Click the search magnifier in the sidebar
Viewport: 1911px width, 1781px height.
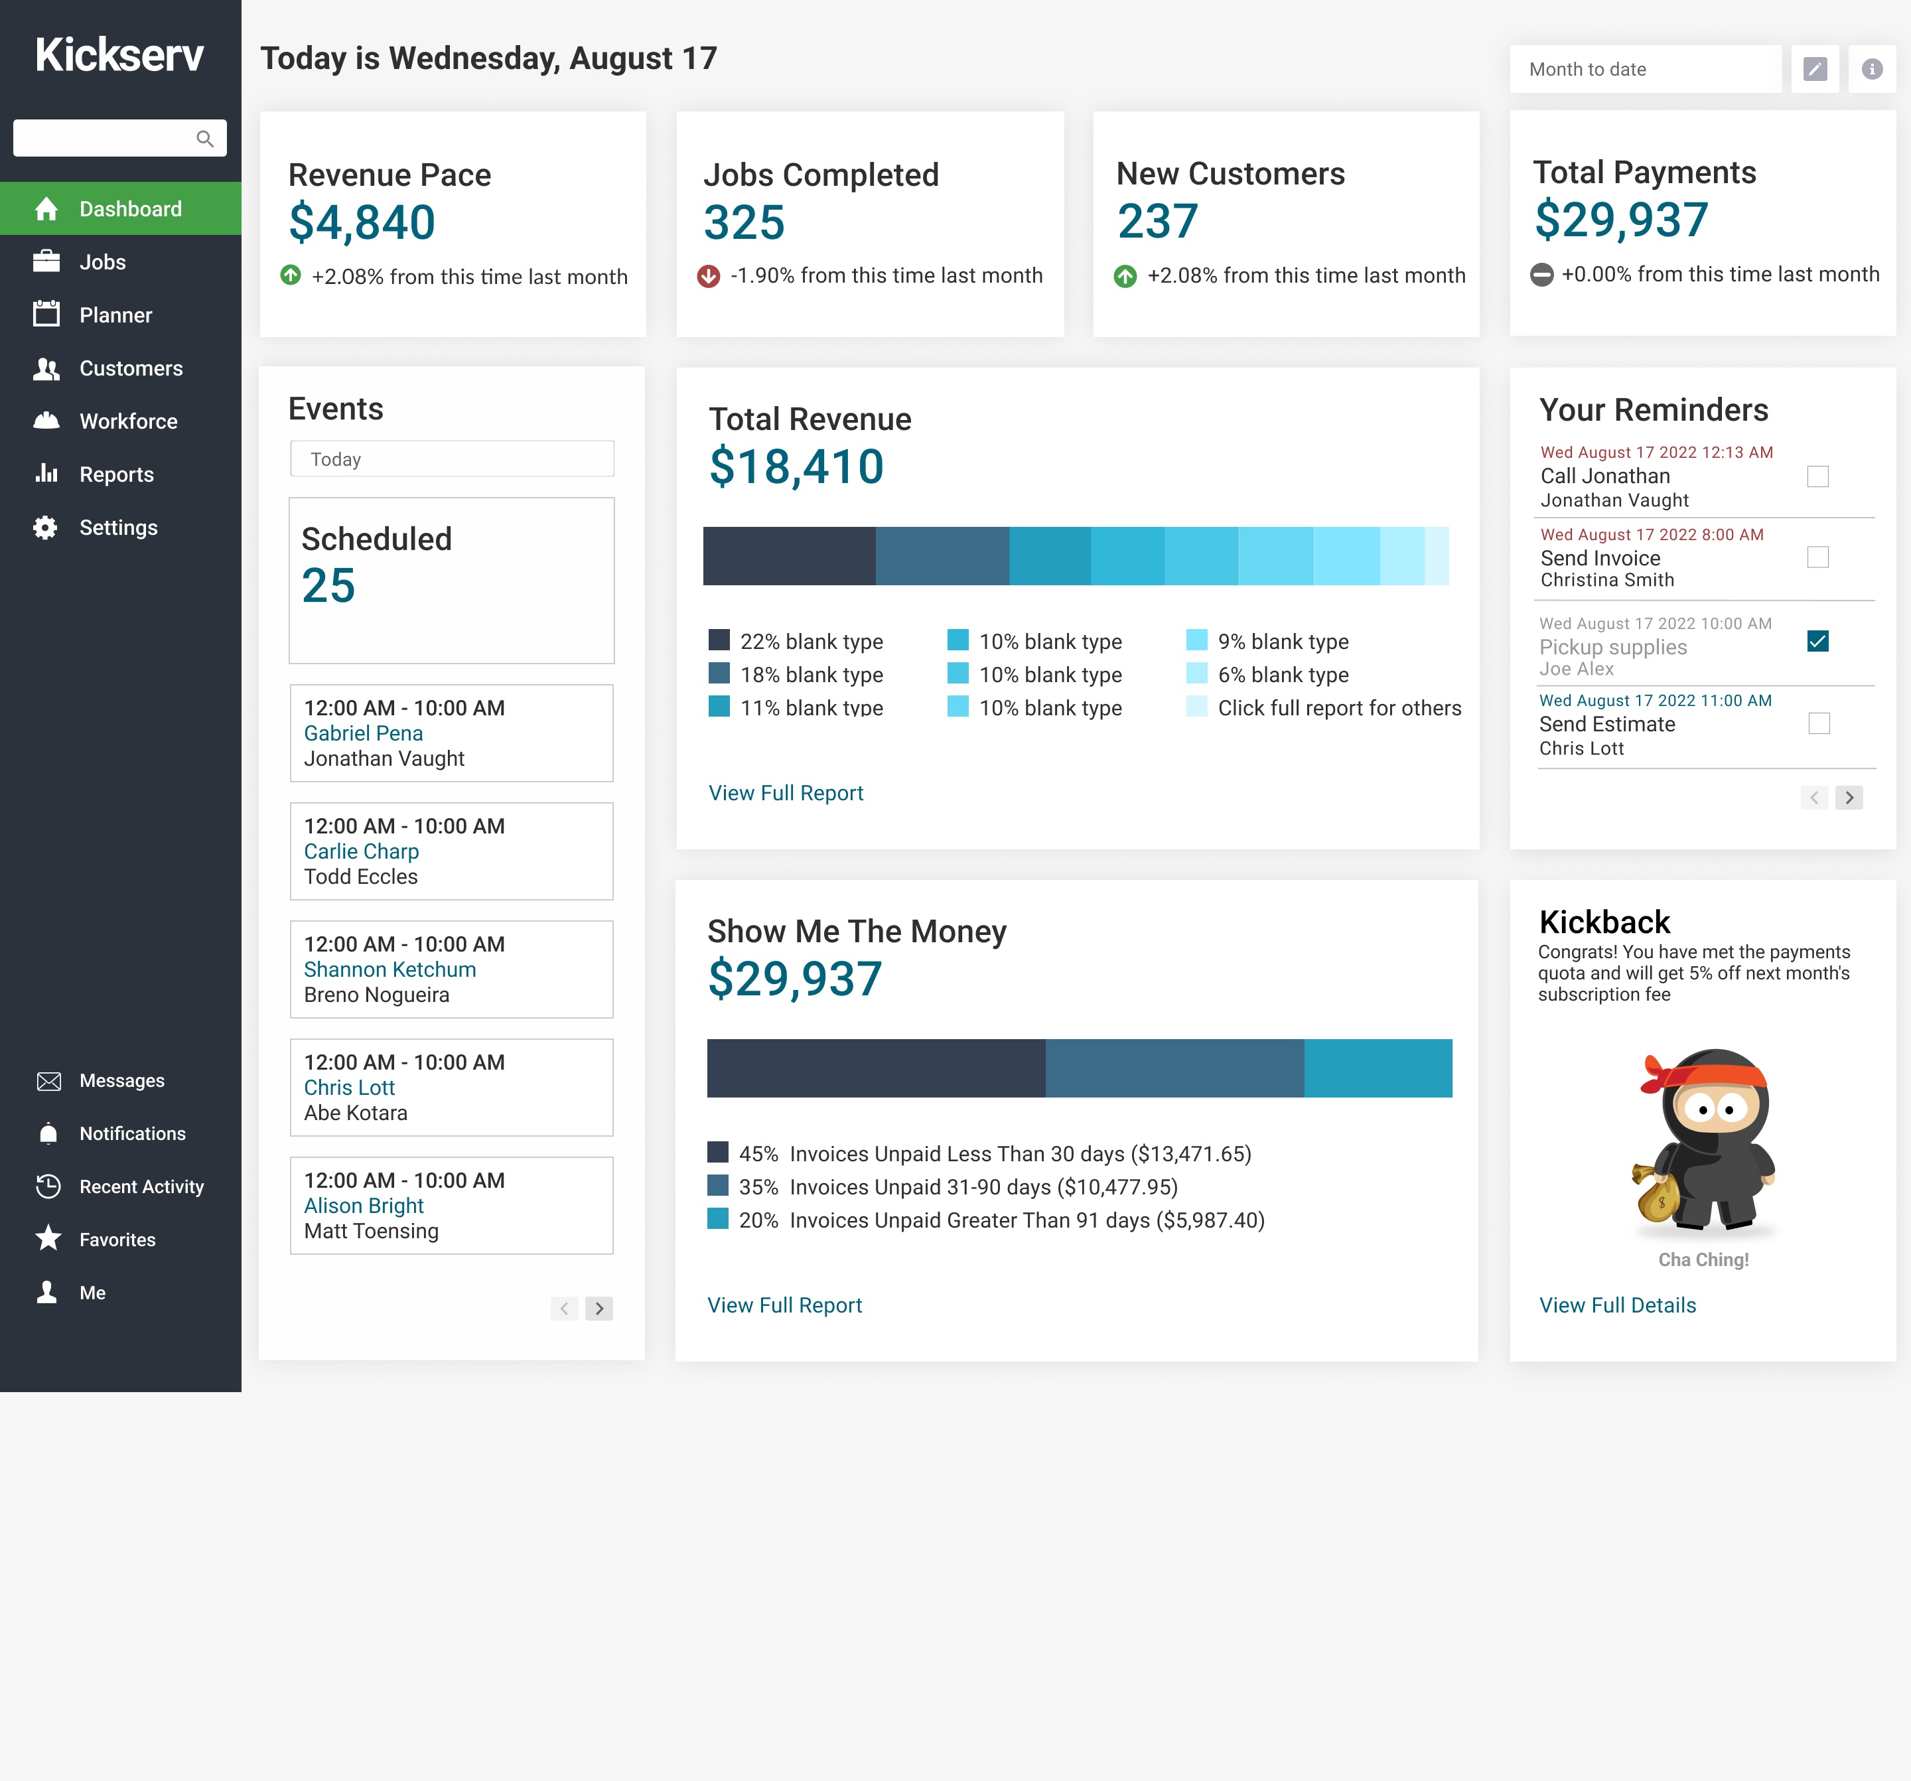tap(206, 137)
